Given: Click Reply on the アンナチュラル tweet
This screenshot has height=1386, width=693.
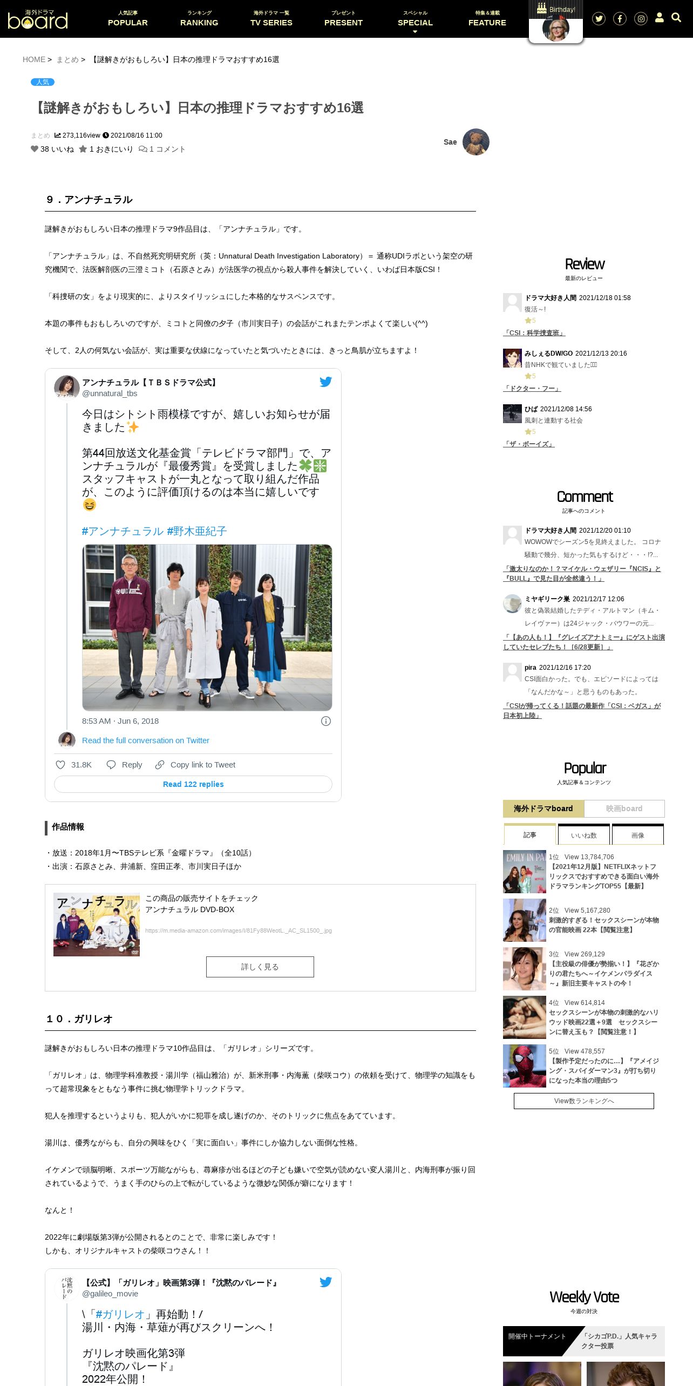Looking at the screenshot, I should (125, 765).
